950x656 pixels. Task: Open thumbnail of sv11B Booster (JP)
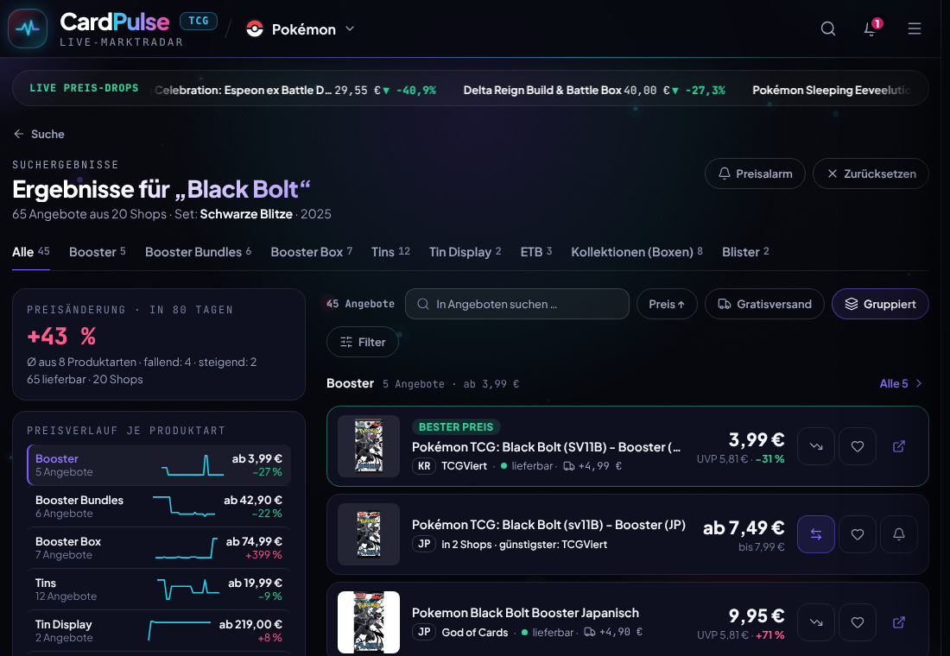[x=369, y=534]
